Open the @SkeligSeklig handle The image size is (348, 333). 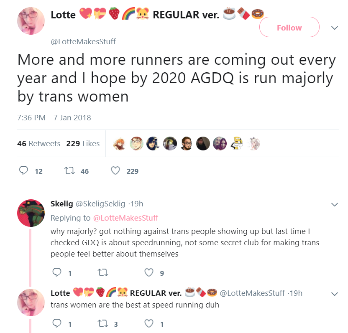[100, 204]
